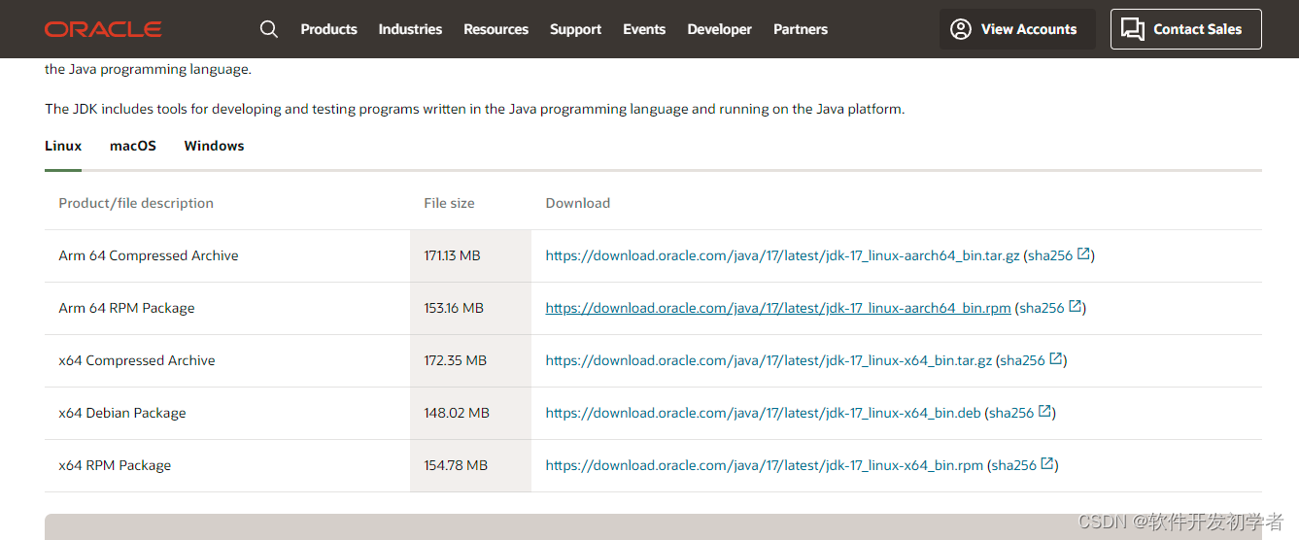Download jdk-17_linux-aarch64_bin.tar.gz link

tap(783, 255)
